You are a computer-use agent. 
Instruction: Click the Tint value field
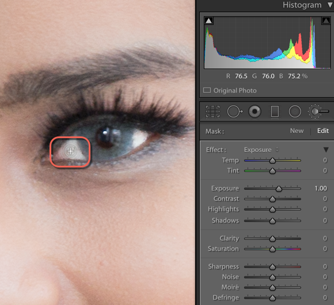pos(325,170)
